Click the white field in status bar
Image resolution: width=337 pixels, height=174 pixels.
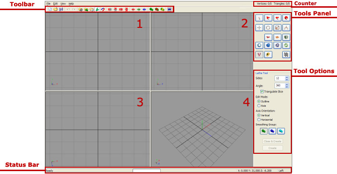(146, 171)
